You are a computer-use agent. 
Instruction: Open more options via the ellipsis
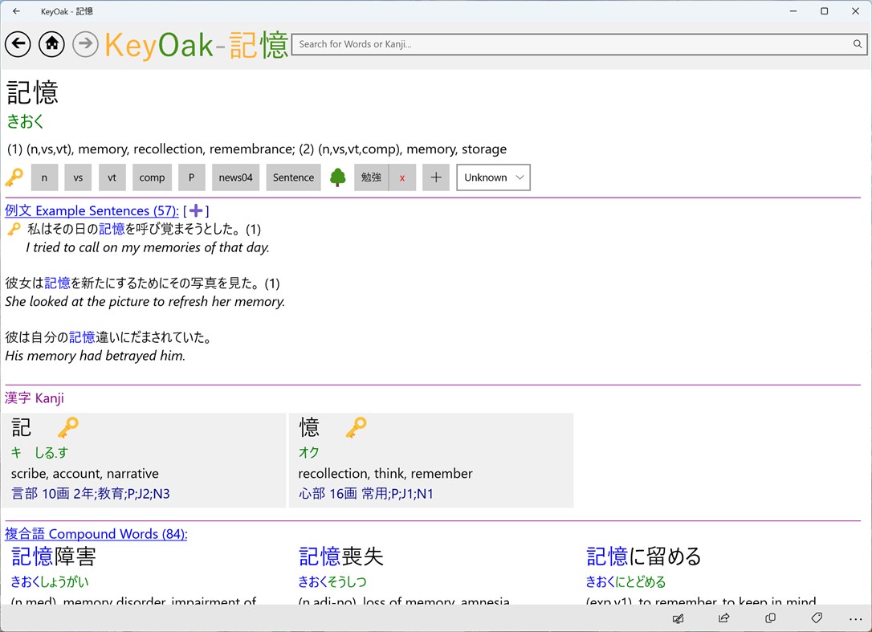(x=856, y=618)
